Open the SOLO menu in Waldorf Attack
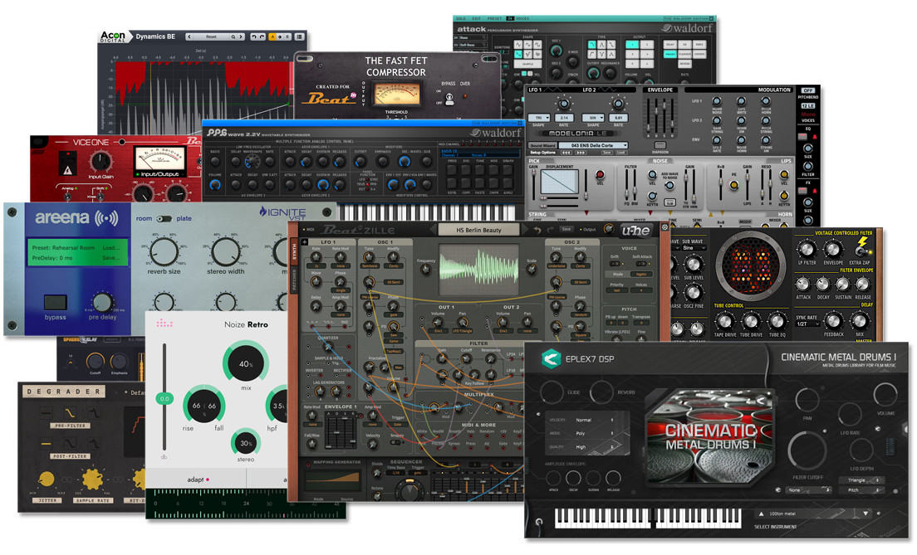917x555 pixels. [461, 19]
